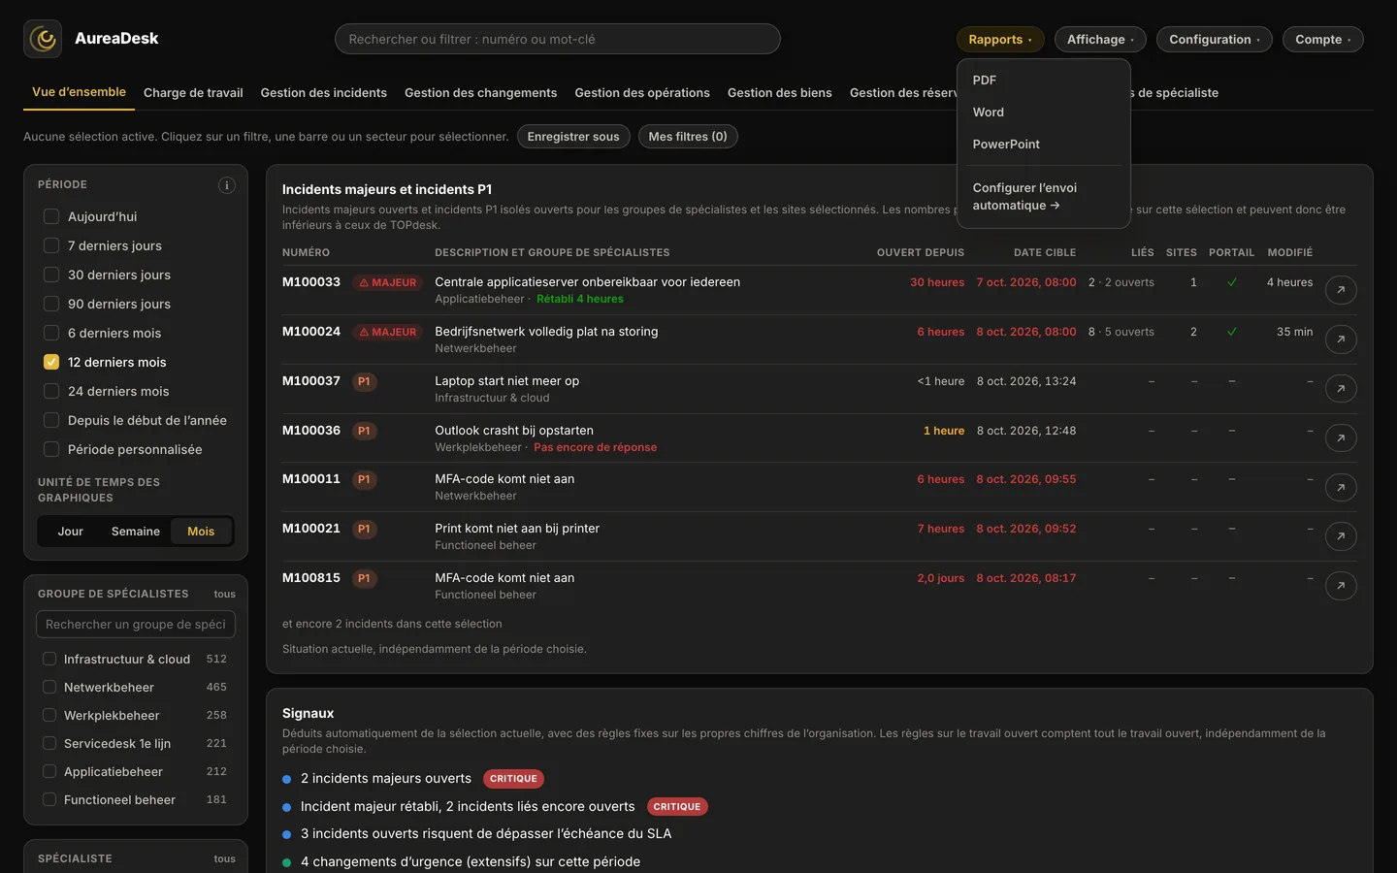Click 'tous' link in Groupe de spécialistes
Viewport: 1397px width, 873px height.
pos(225,595)
